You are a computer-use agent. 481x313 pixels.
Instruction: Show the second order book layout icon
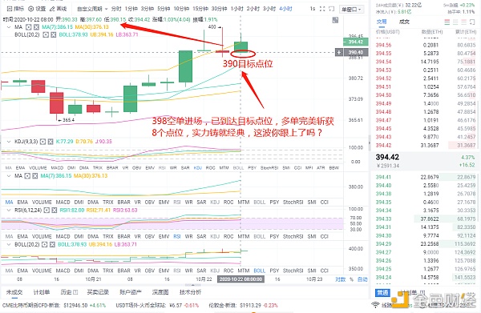(455, 22)
